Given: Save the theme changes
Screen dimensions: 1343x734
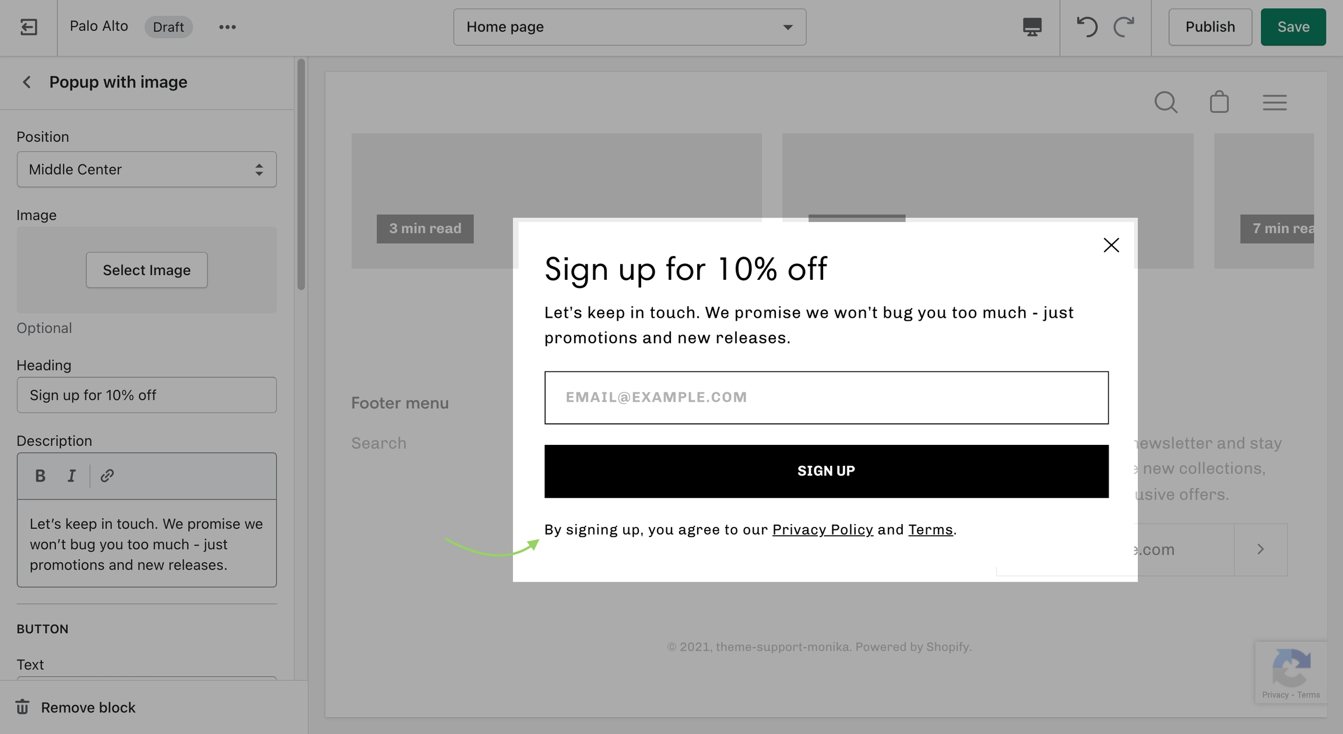Looking at the screenshot, I should 1293,27.
